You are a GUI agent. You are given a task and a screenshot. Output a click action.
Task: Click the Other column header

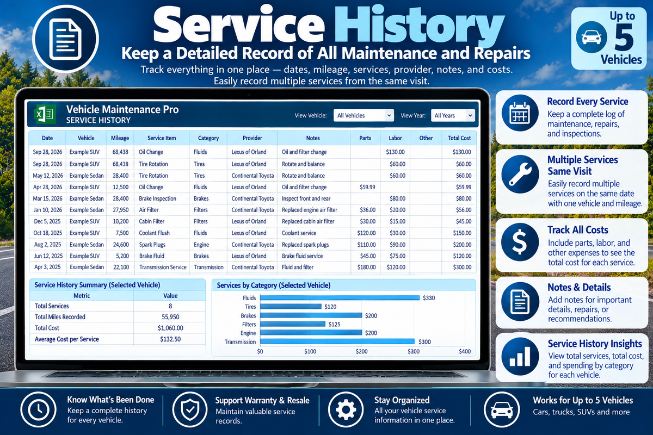(x=426, y=138)
